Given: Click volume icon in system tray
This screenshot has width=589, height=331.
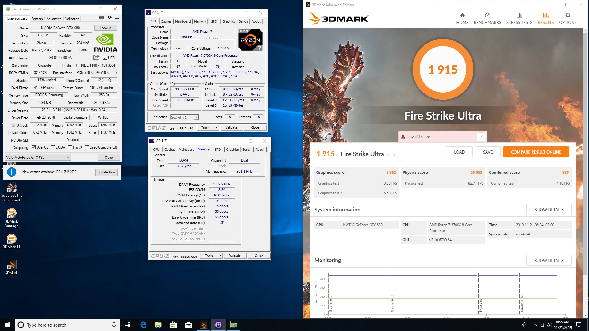Looking at the screenshot, I should tap(549, 325).
